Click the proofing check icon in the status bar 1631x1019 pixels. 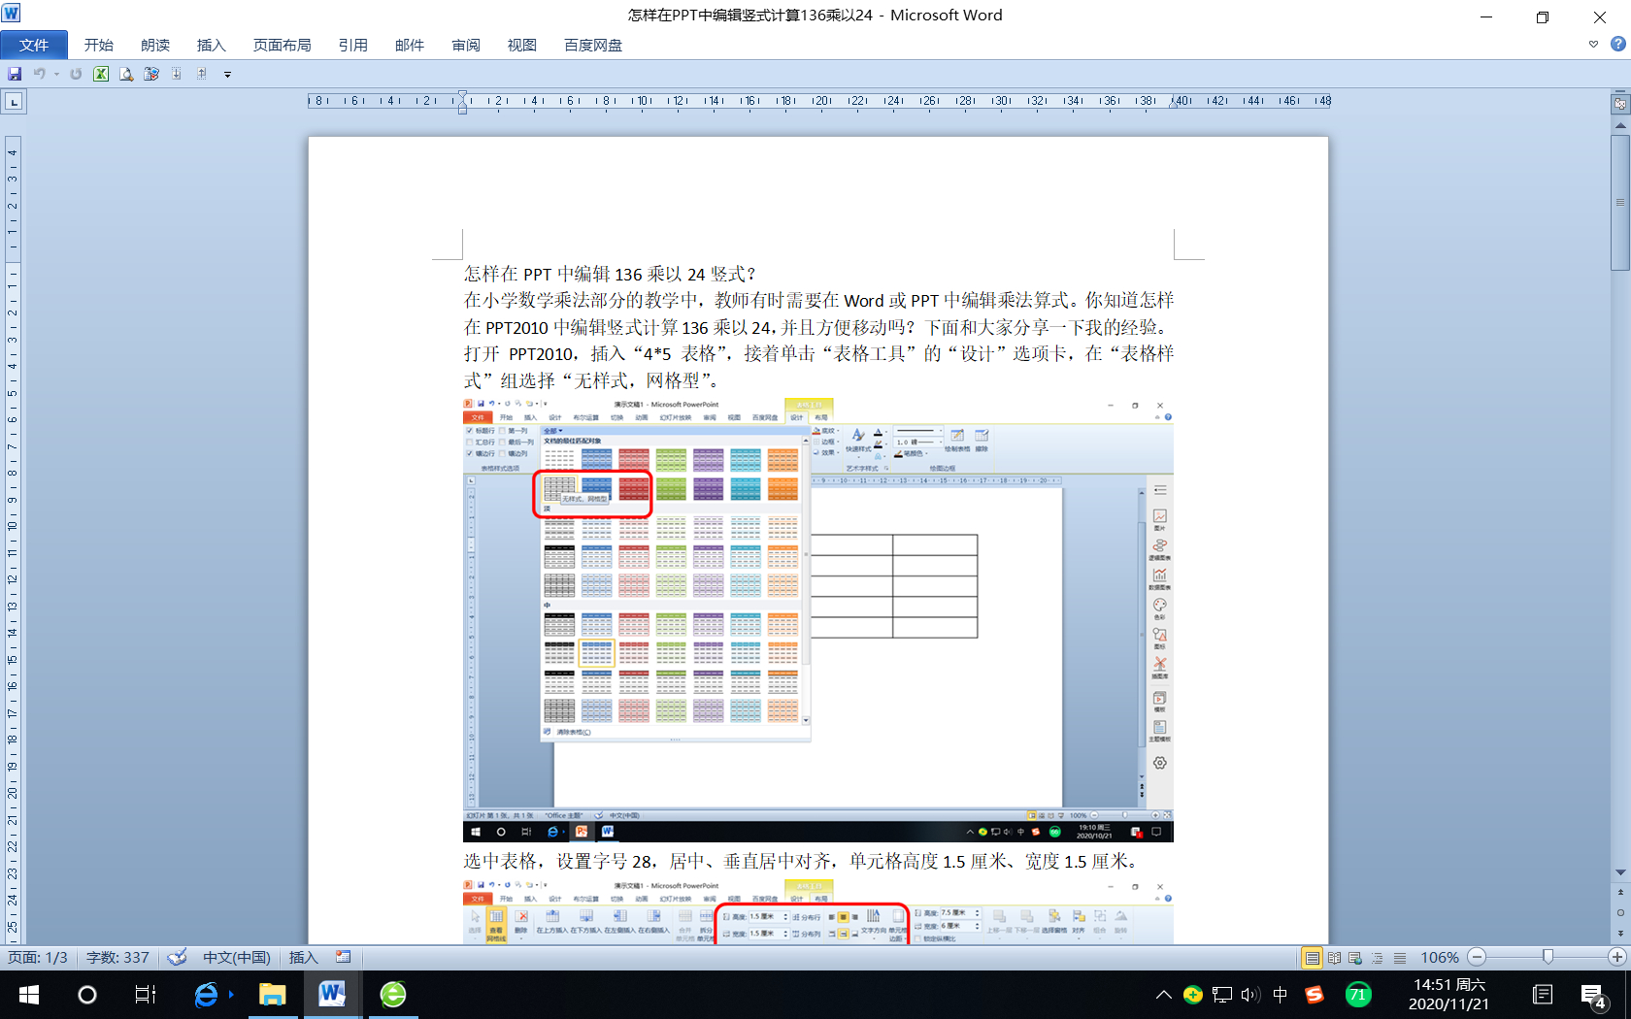(x=177, y=958)
